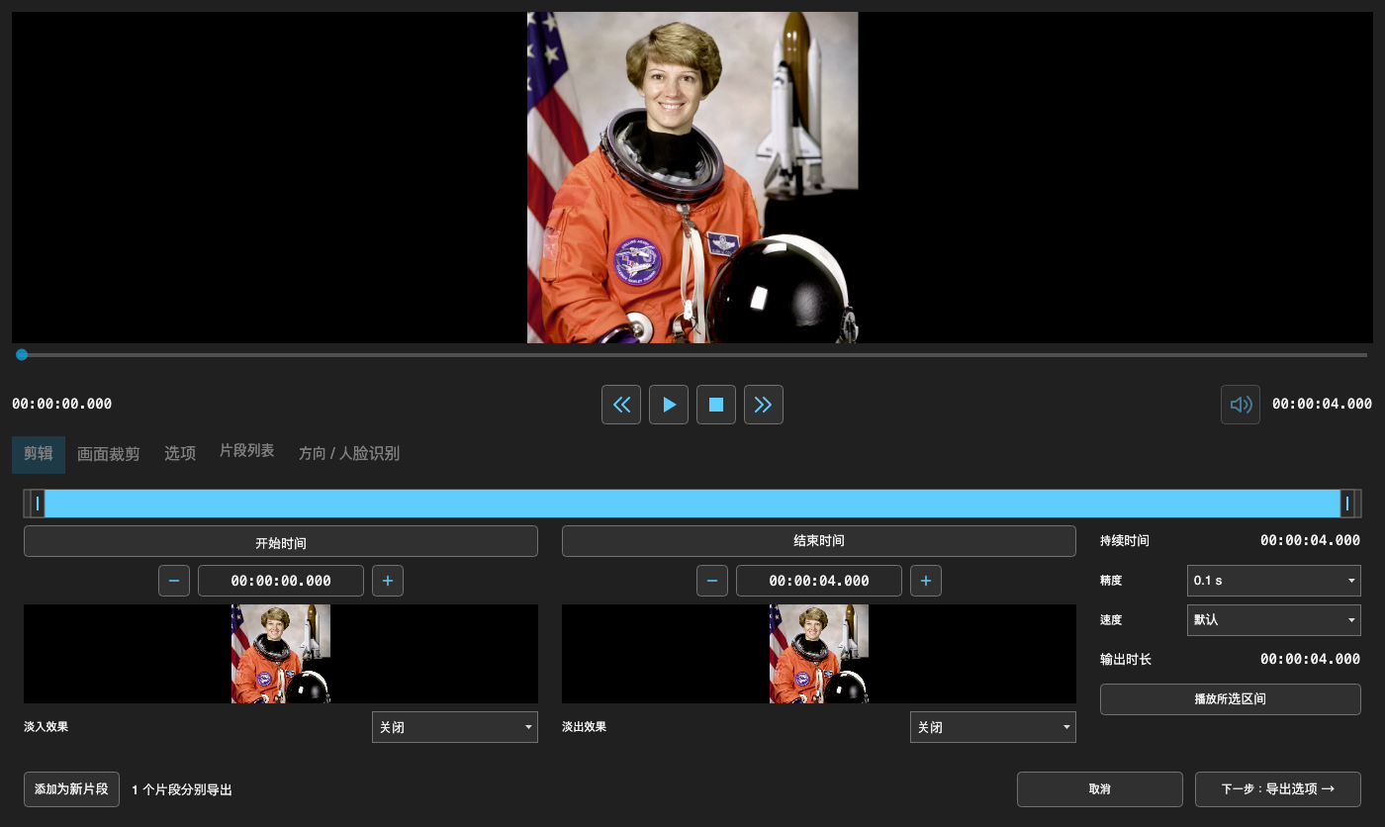Switch to the 画面裁剪 tab
This screenshot has height=827, width=1385.
109,454
